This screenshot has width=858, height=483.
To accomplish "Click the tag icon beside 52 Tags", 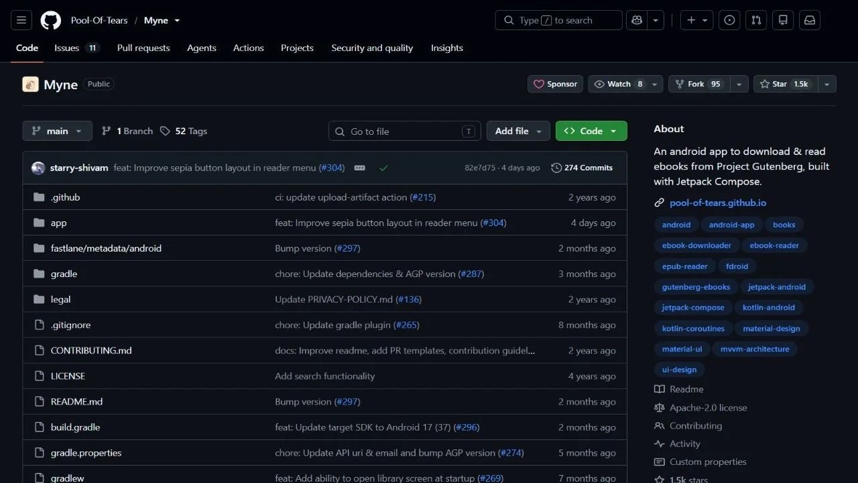I will pos(165,131).
